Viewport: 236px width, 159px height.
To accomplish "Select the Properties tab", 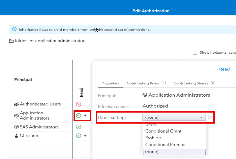I will pyautogui.click(x=110, y=83).
